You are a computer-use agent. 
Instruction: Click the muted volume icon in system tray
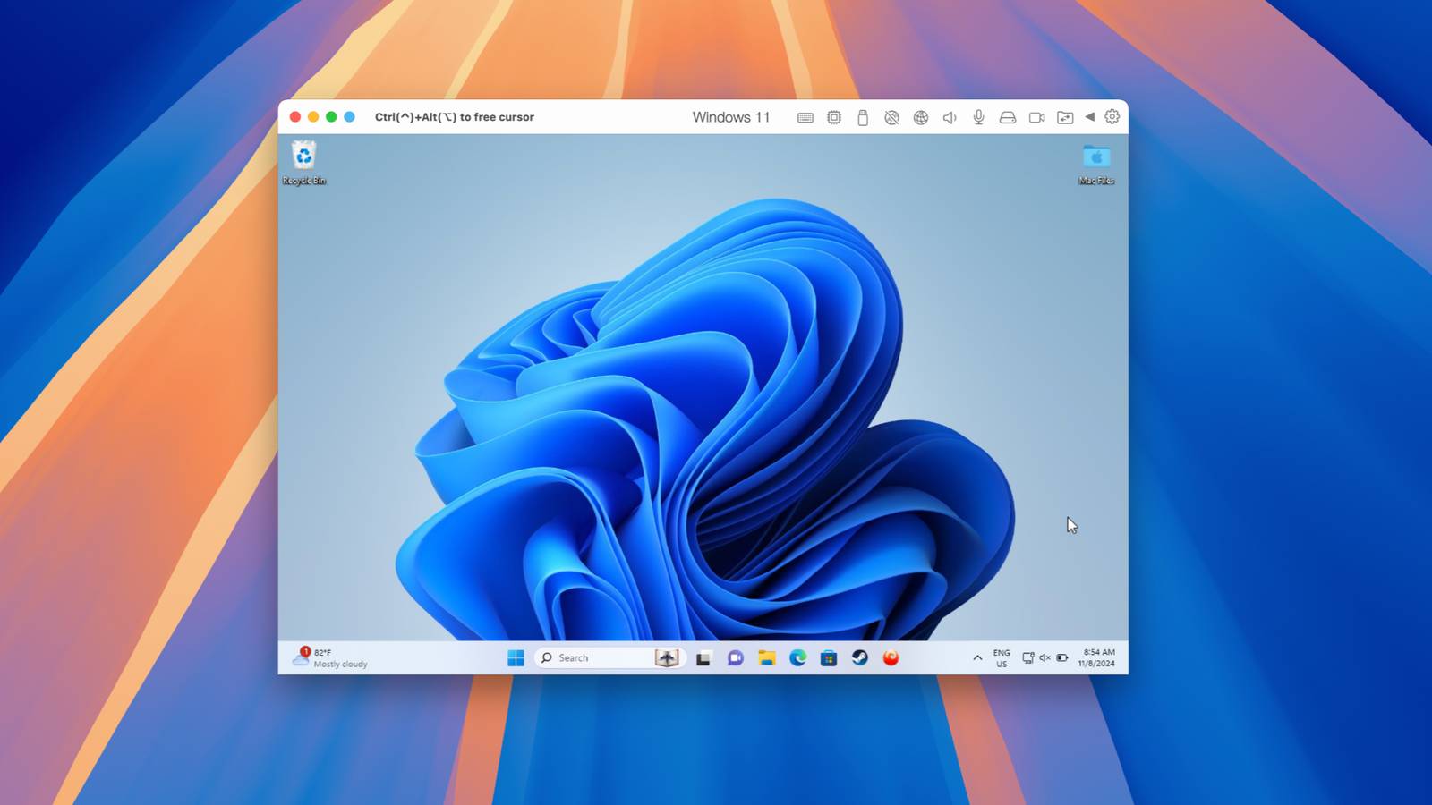click(x=1044, y=658)
